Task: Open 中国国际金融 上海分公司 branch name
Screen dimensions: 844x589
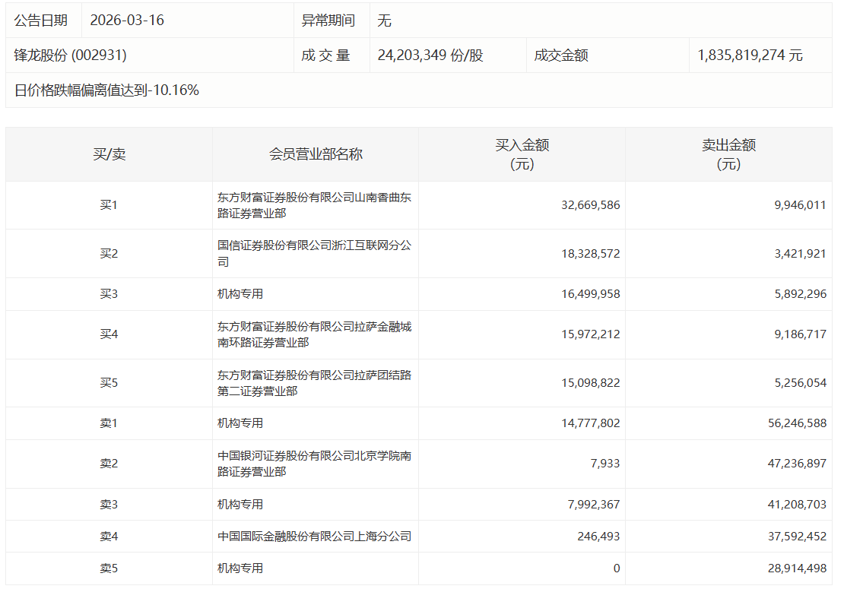Action: tap(314, 537)
